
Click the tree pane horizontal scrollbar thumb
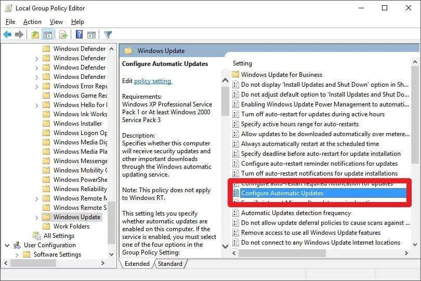(x=33, y=263)
